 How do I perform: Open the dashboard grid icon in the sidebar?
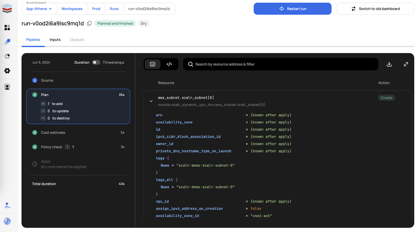(7, 28)
